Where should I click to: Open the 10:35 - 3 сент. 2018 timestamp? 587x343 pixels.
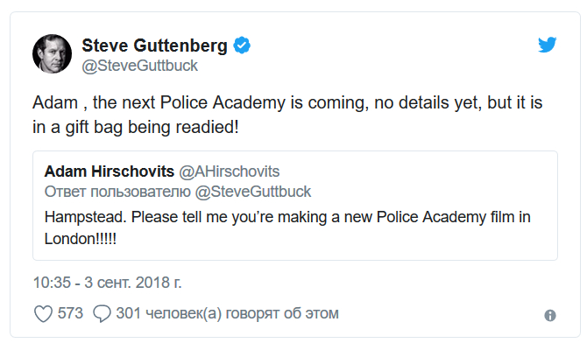108,283
